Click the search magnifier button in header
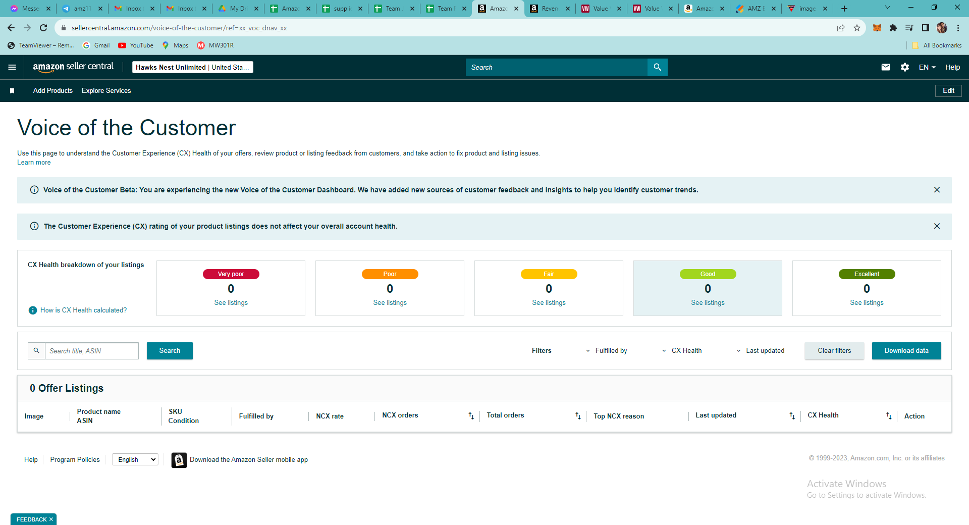 [657, 67]
